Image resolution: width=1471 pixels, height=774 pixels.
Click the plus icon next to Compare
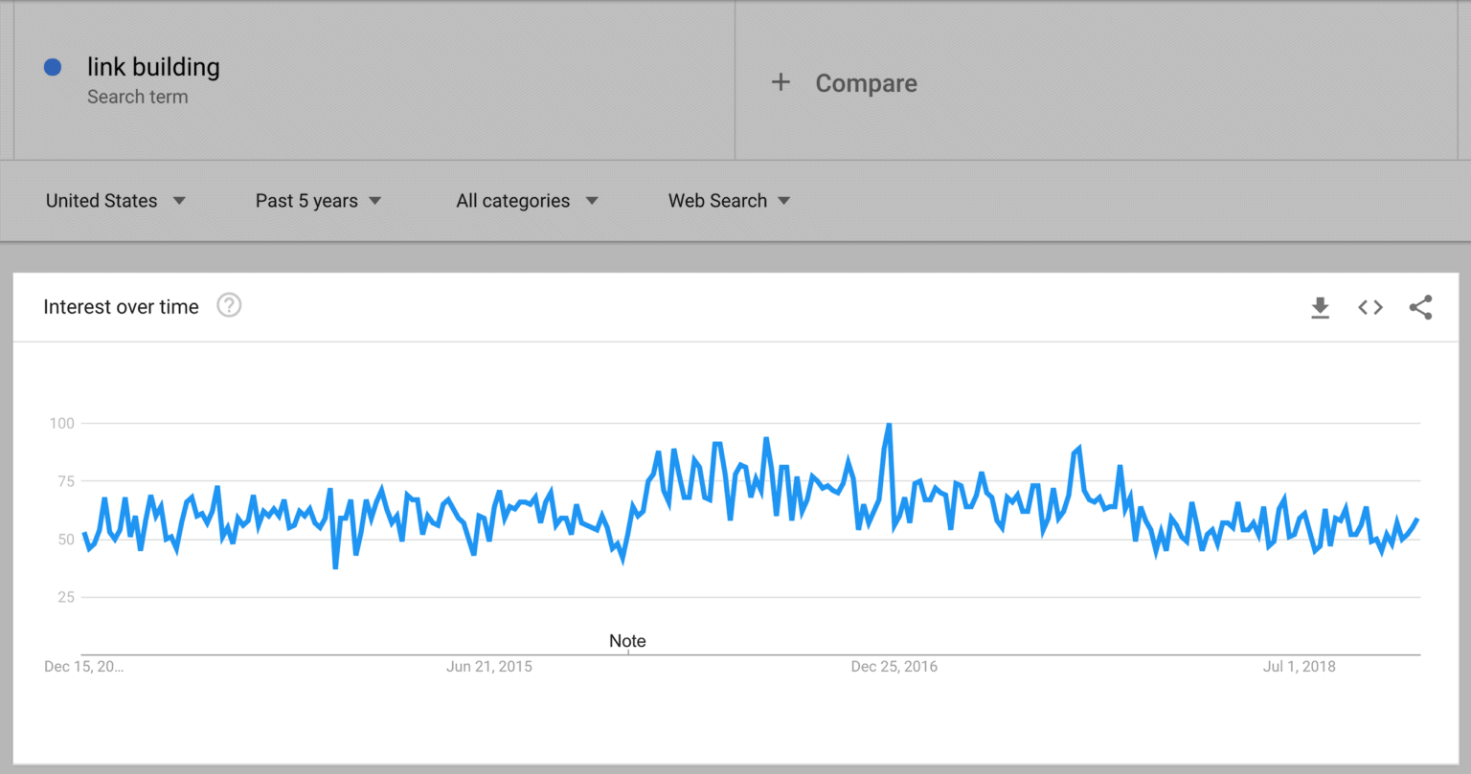(781, 83)
